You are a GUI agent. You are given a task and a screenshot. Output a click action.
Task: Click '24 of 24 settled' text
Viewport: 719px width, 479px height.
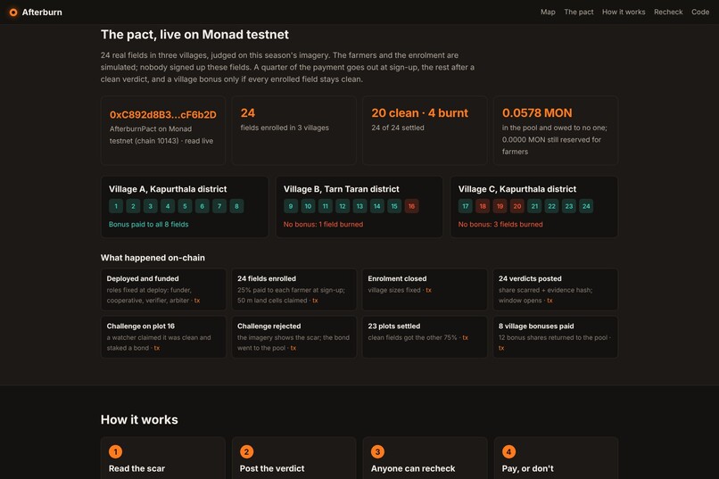pos(398,128)
